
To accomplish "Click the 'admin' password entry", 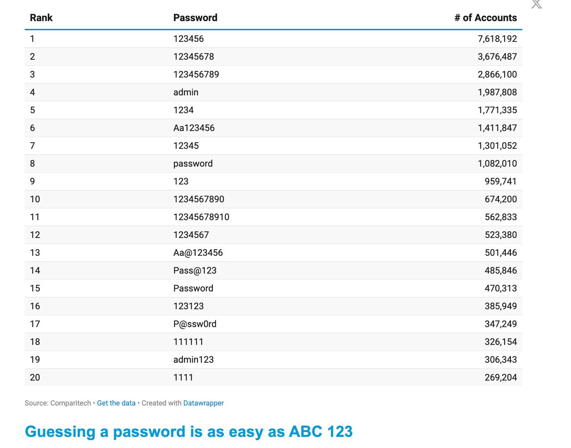I will 186,92.
